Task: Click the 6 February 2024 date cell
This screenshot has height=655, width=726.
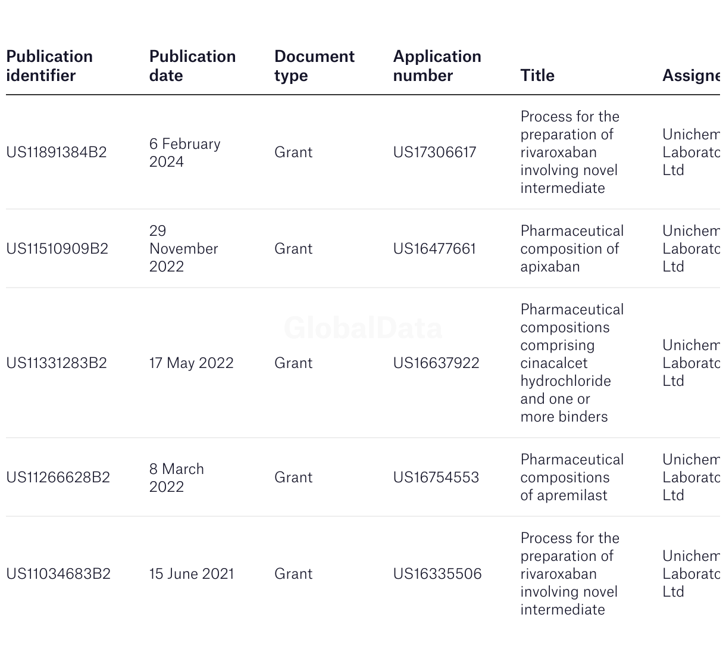Action: 184,153
